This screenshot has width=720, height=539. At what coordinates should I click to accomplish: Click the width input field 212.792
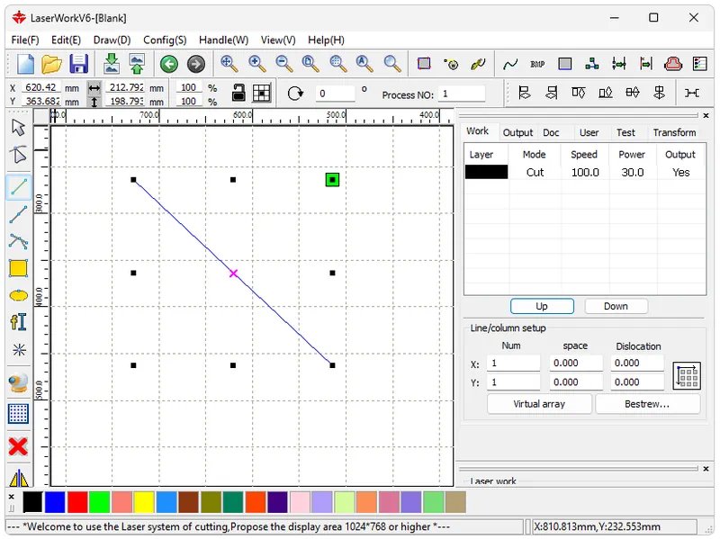click(x=126, y=87)
